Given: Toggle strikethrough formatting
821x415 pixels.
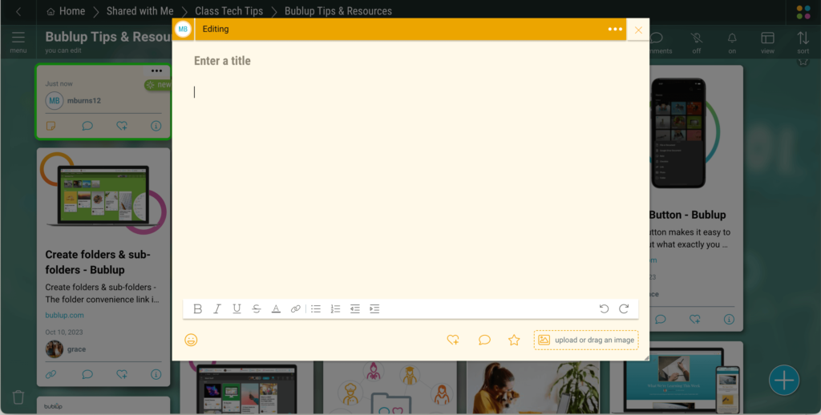Looking at the screenshot, I should tap(256, 308).
